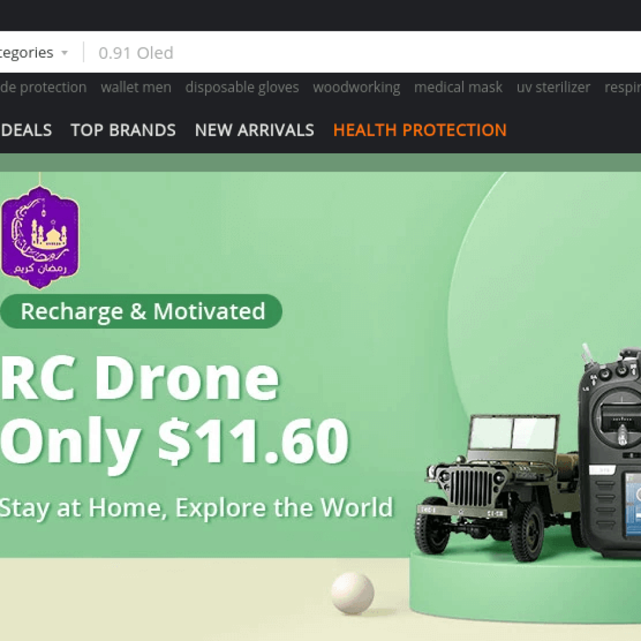The height and width of the screenshot is (641, 641).
Task: Open the NEW ARRIVALS tab
Action: pyautogui.click(x=254, y=130)
